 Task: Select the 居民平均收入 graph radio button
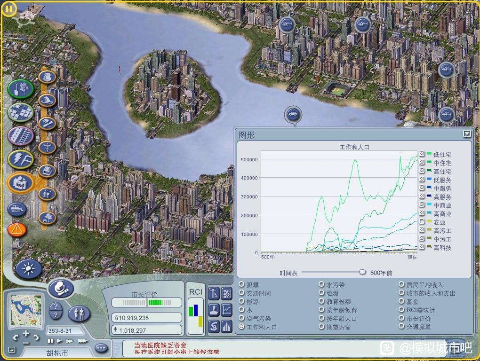pyautogui.click(x=401, y=284)
